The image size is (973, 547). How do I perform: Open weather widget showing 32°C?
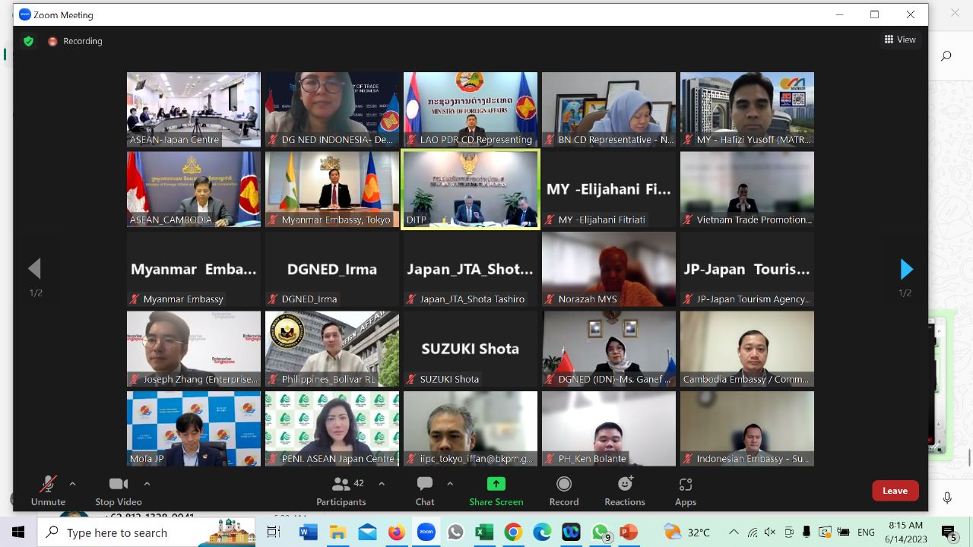point(686,533)
